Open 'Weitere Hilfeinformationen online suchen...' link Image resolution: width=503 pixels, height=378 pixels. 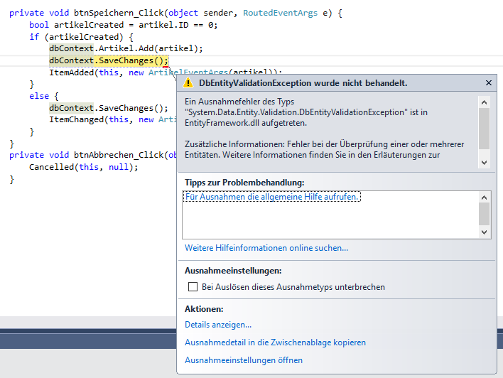point(266,248)
